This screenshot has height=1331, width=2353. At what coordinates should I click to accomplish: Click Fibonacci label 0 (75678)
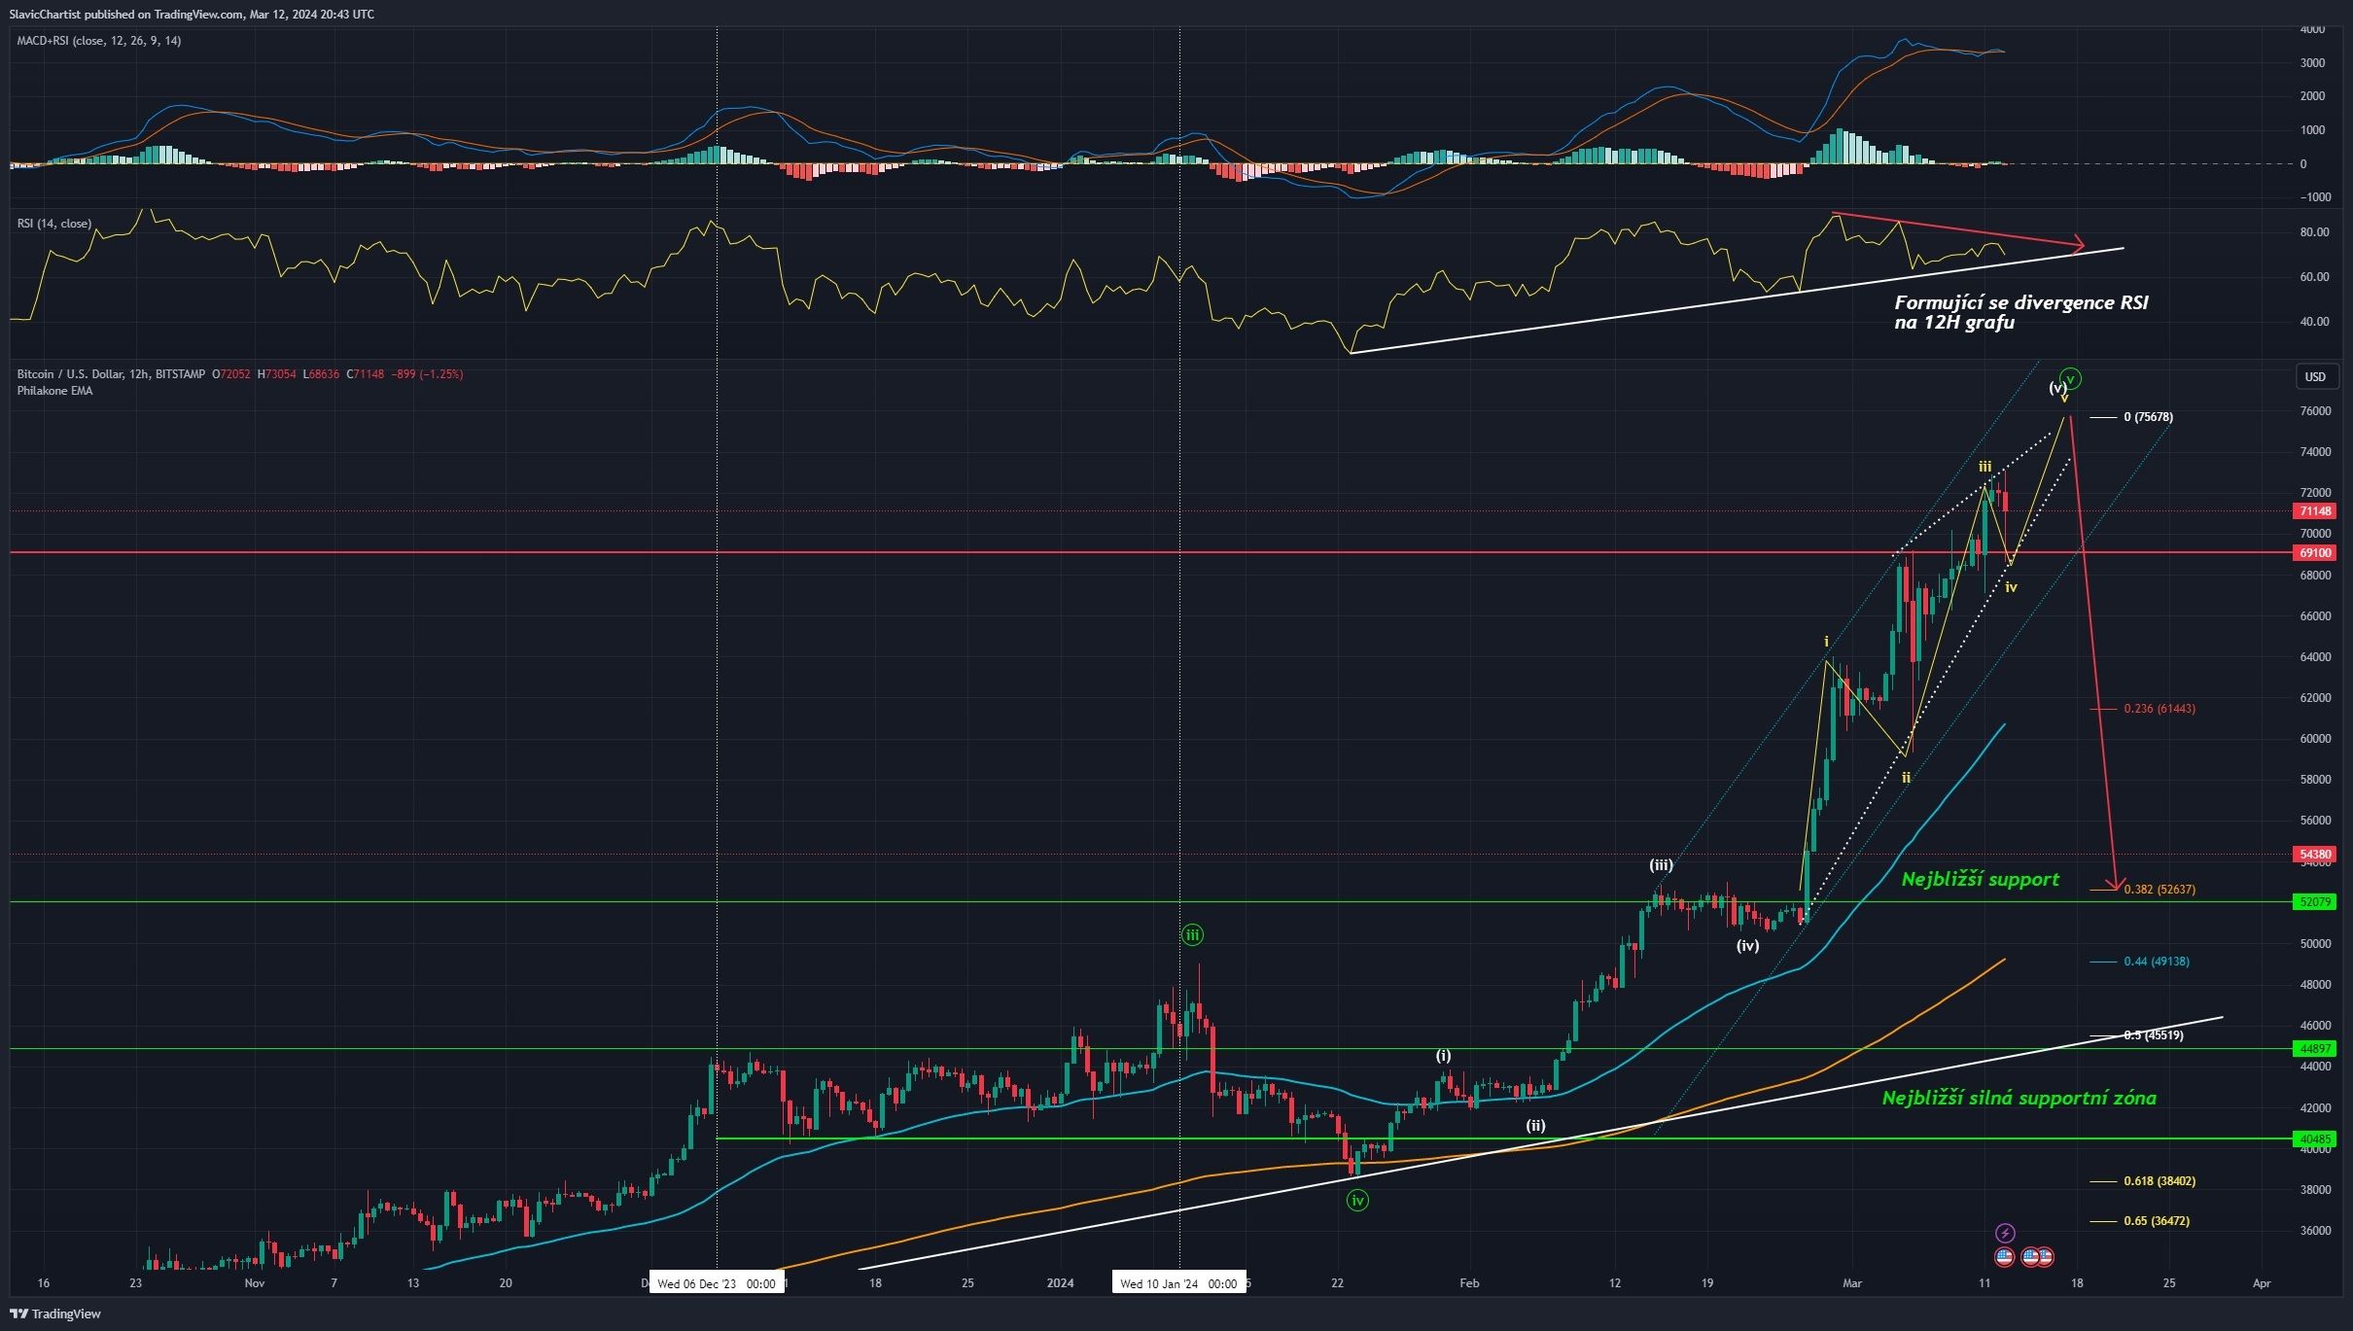(x=2148, y=417)
